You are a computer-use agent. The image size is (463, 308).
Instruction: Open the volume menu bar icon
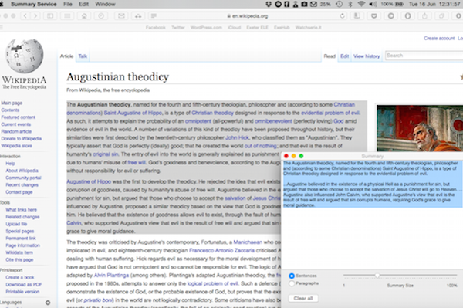(373, 4)
